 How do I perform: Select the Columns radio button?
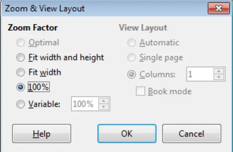tap(131, 75)
